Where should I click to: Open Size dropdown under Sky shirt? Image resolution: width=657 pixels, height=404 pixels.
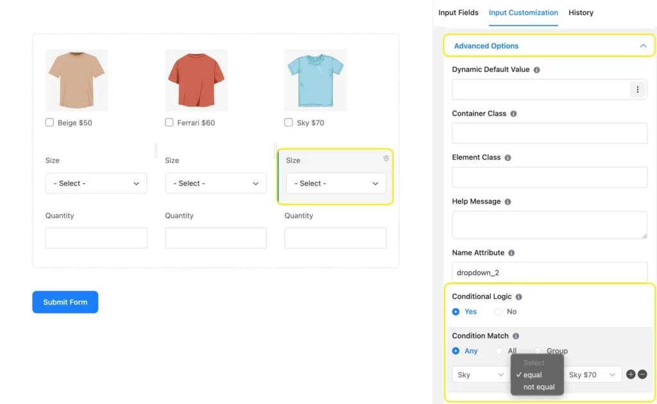point(336,183)
